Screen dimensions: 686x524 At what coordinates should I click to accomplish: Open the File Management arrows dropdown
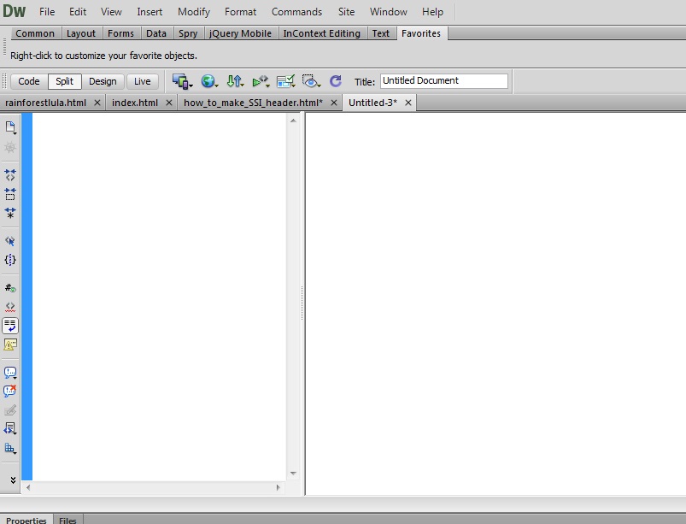point(235,81)
